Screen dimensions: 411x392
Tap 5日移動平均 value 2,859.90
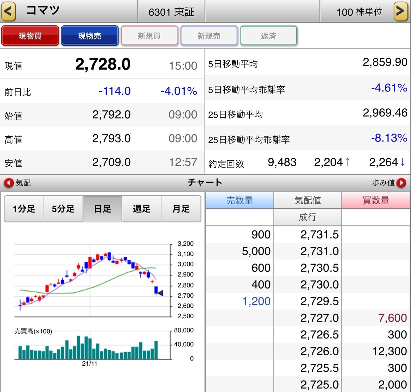[x=385, y=62]
